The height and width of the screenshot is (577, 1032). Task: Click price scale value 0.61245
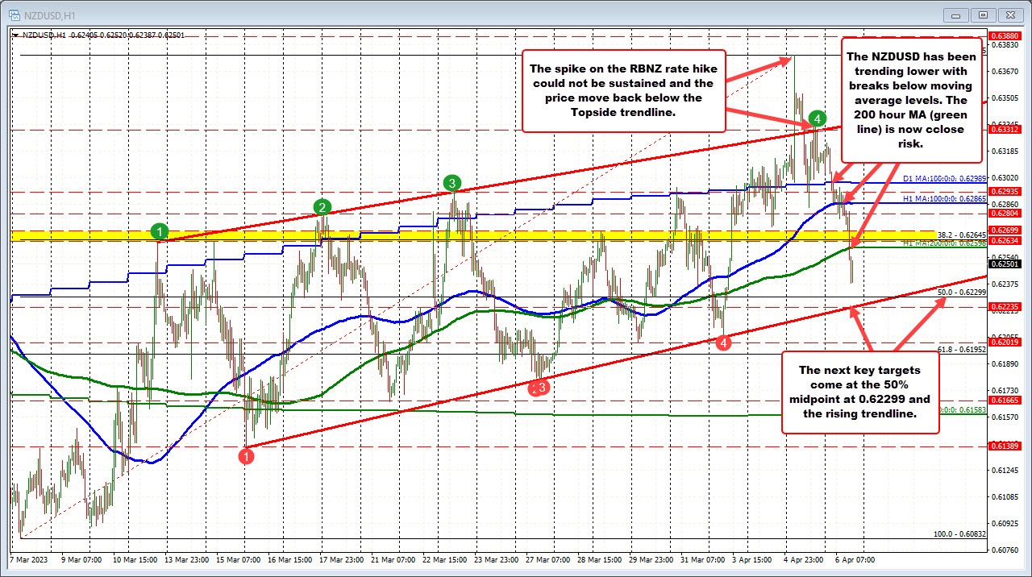tap(1004, 470)
